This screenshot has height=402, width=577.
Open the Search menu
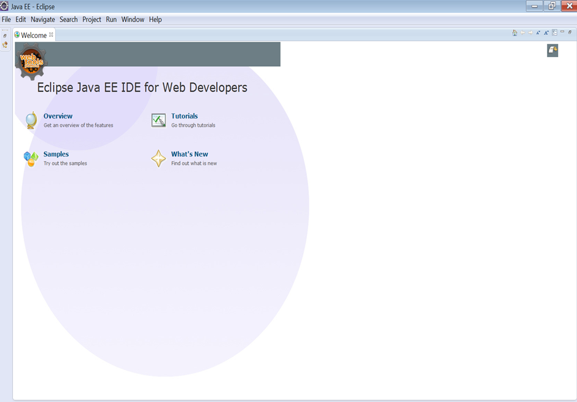69,20
